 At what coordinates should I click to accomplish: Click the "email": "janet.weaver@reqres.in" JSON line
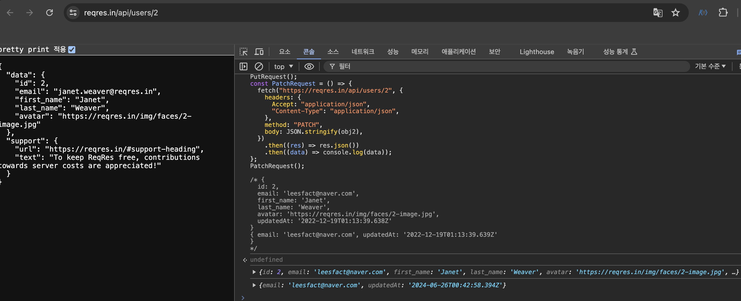[88, 91]
